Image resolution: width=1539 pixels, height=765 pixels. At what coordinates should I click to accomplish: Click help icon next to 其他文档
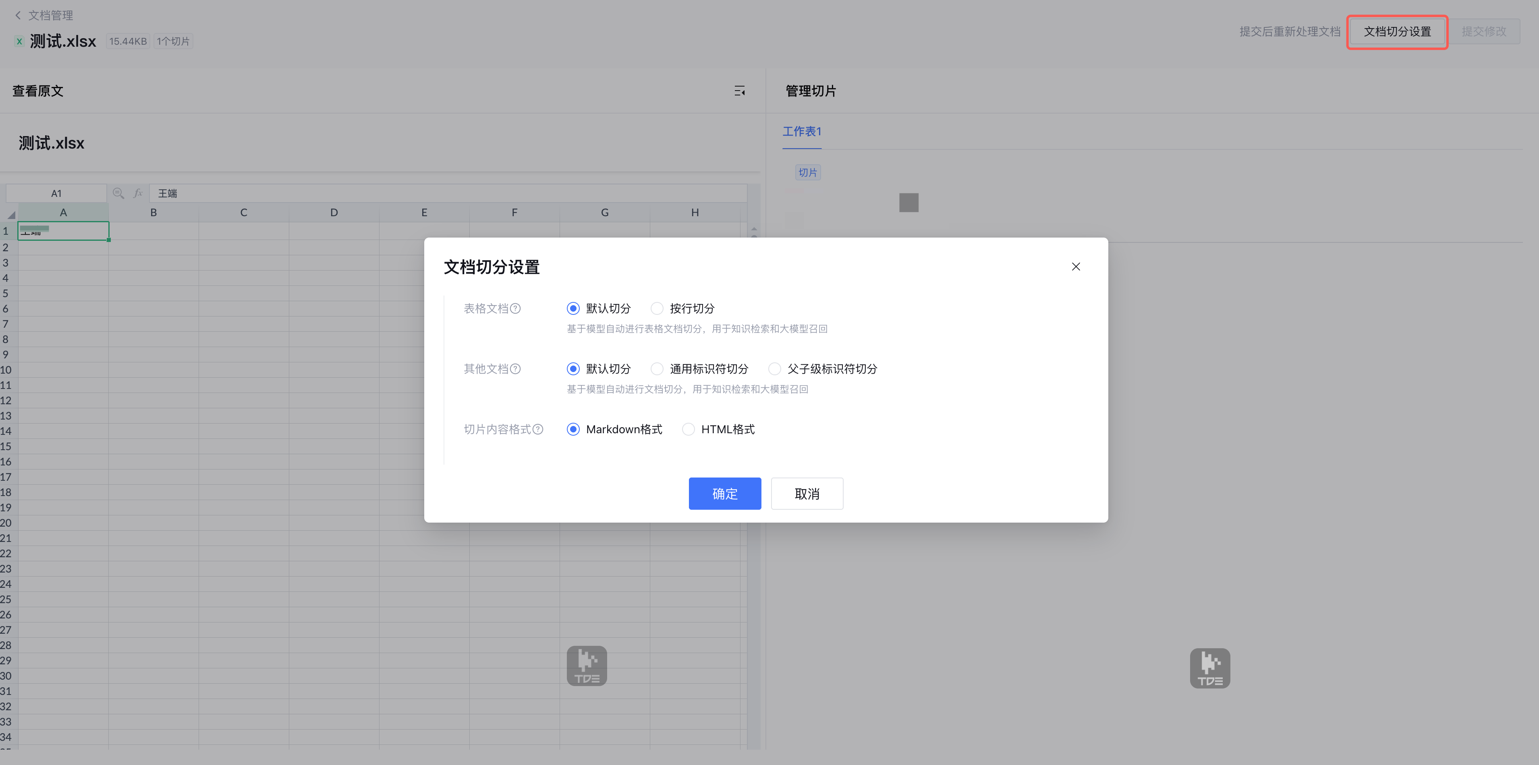point(515,368)
